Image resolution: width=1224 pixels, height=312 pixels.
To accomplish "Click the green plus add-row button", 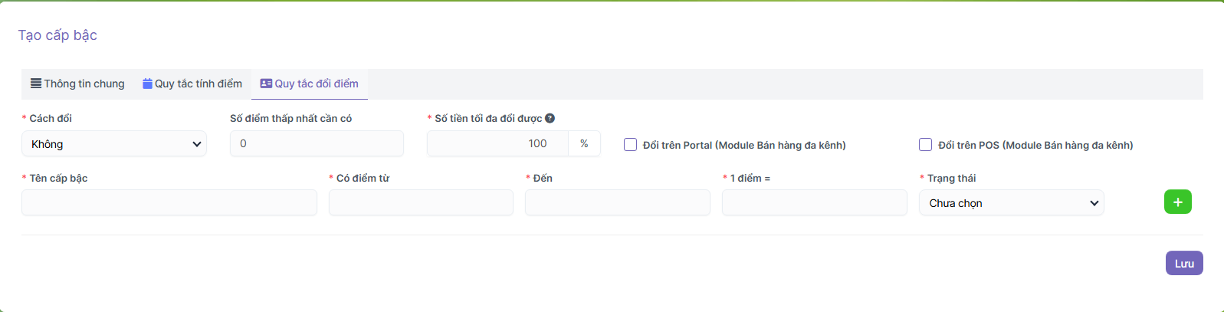I will pyautogui.click(x=1177, y=202).
